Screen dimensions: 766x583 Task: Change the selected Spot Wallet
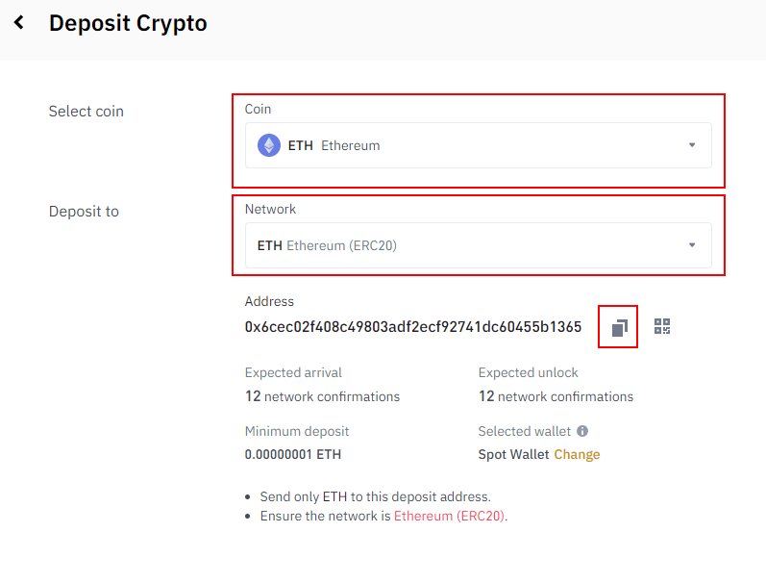(577, 454)
